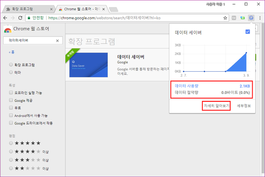Click the Google publisher name

122,62
